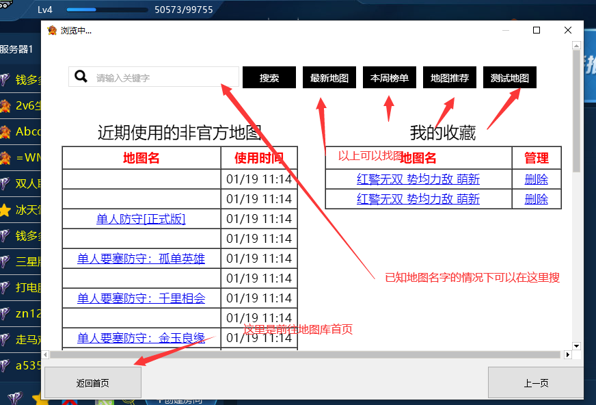Click the horizontal scrollbar thumb
This screenshot has width=596, height=405.
click(x=306, y=355)
